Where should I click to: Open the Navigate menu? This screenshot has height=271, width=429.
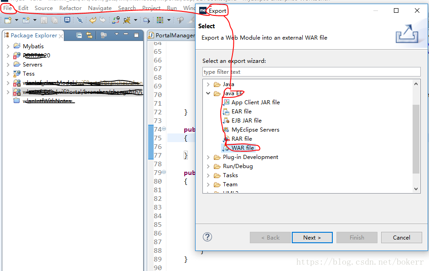coord(99,8)
